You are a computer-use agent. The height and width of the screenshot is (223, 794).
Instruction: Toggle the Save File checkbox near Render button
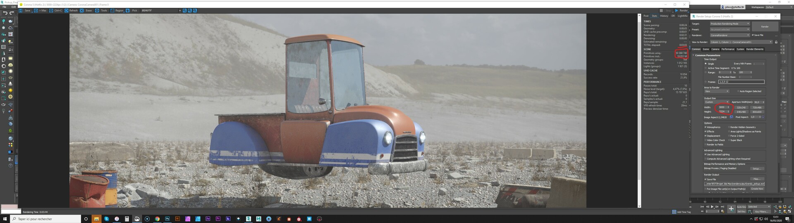[753, 35]
